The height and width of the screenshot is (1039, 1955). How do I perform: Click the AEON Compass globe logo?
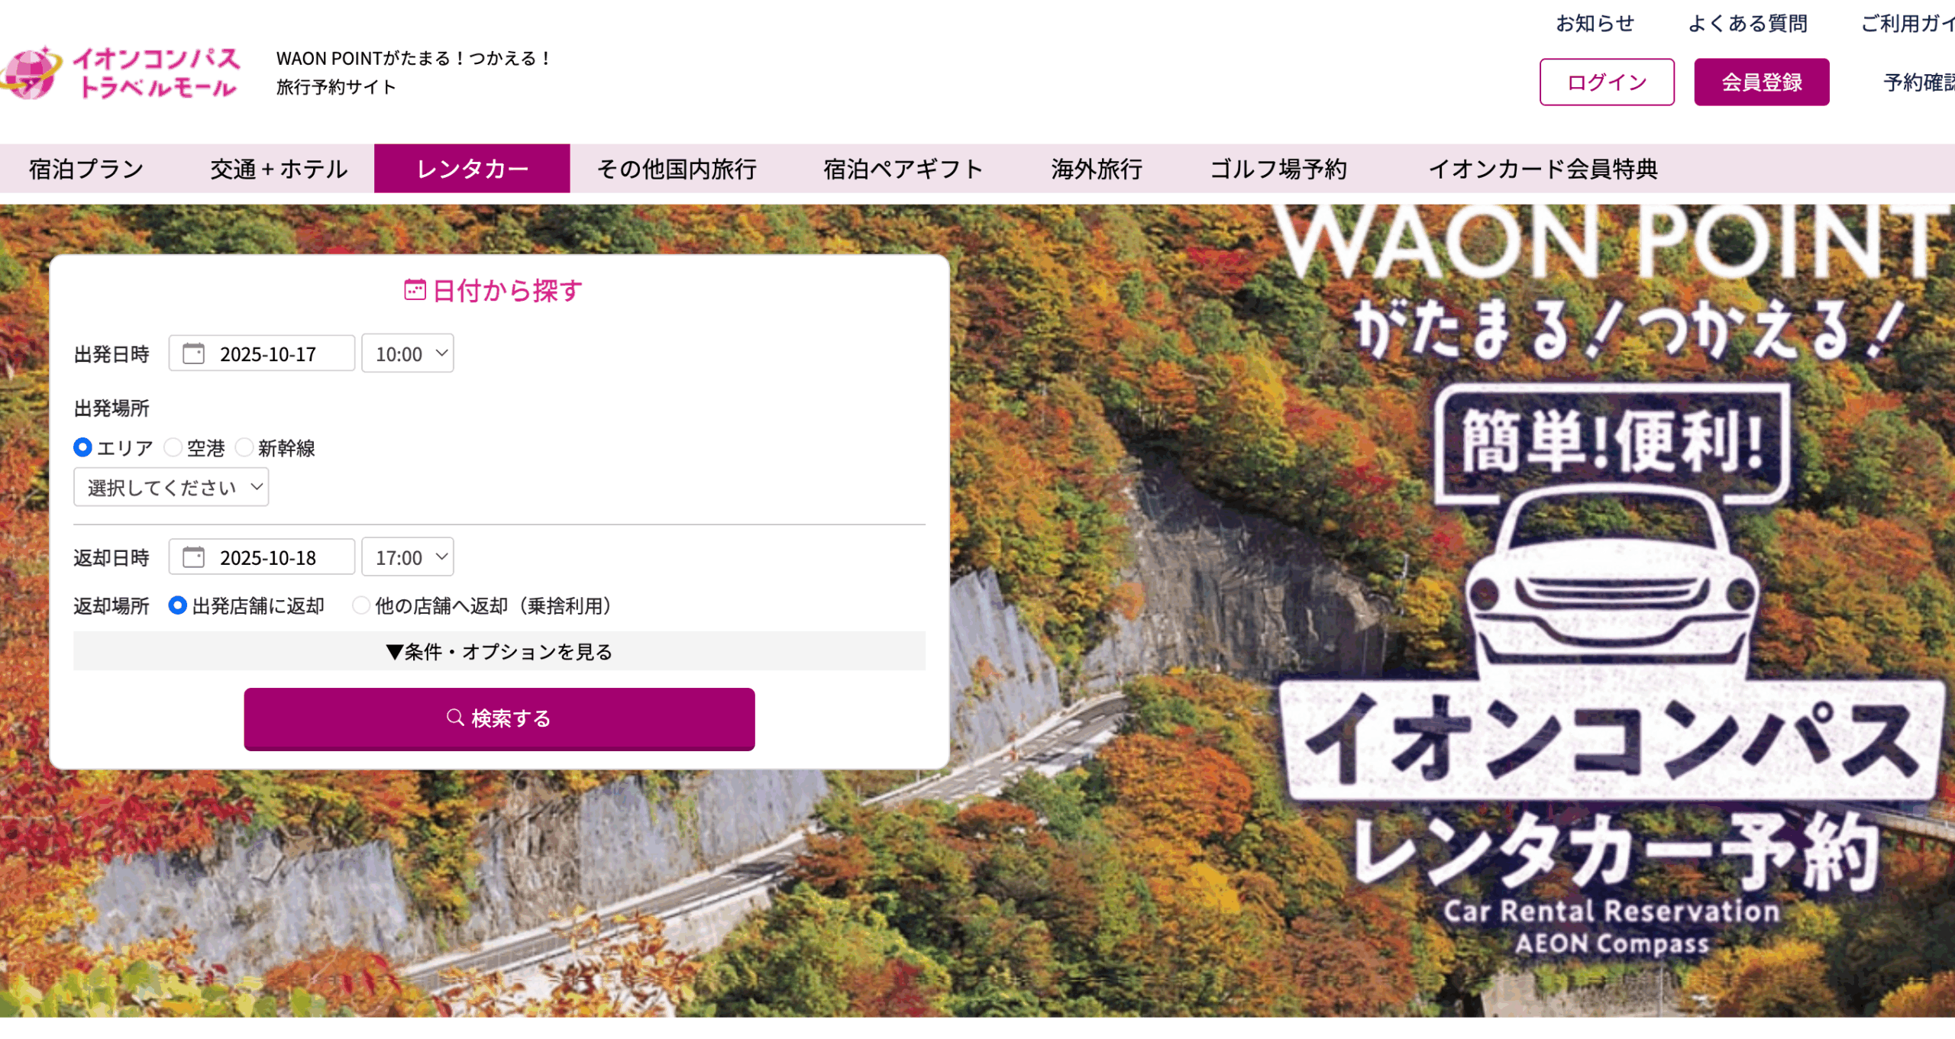(x=31, y=73)
